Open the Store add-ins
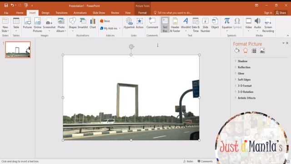This screenshot has height=164, width=291. 105,21
